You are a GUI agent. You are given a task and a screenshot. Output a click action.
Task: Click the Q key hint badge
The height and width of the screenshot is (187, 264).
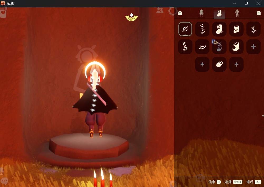point(219,182)
